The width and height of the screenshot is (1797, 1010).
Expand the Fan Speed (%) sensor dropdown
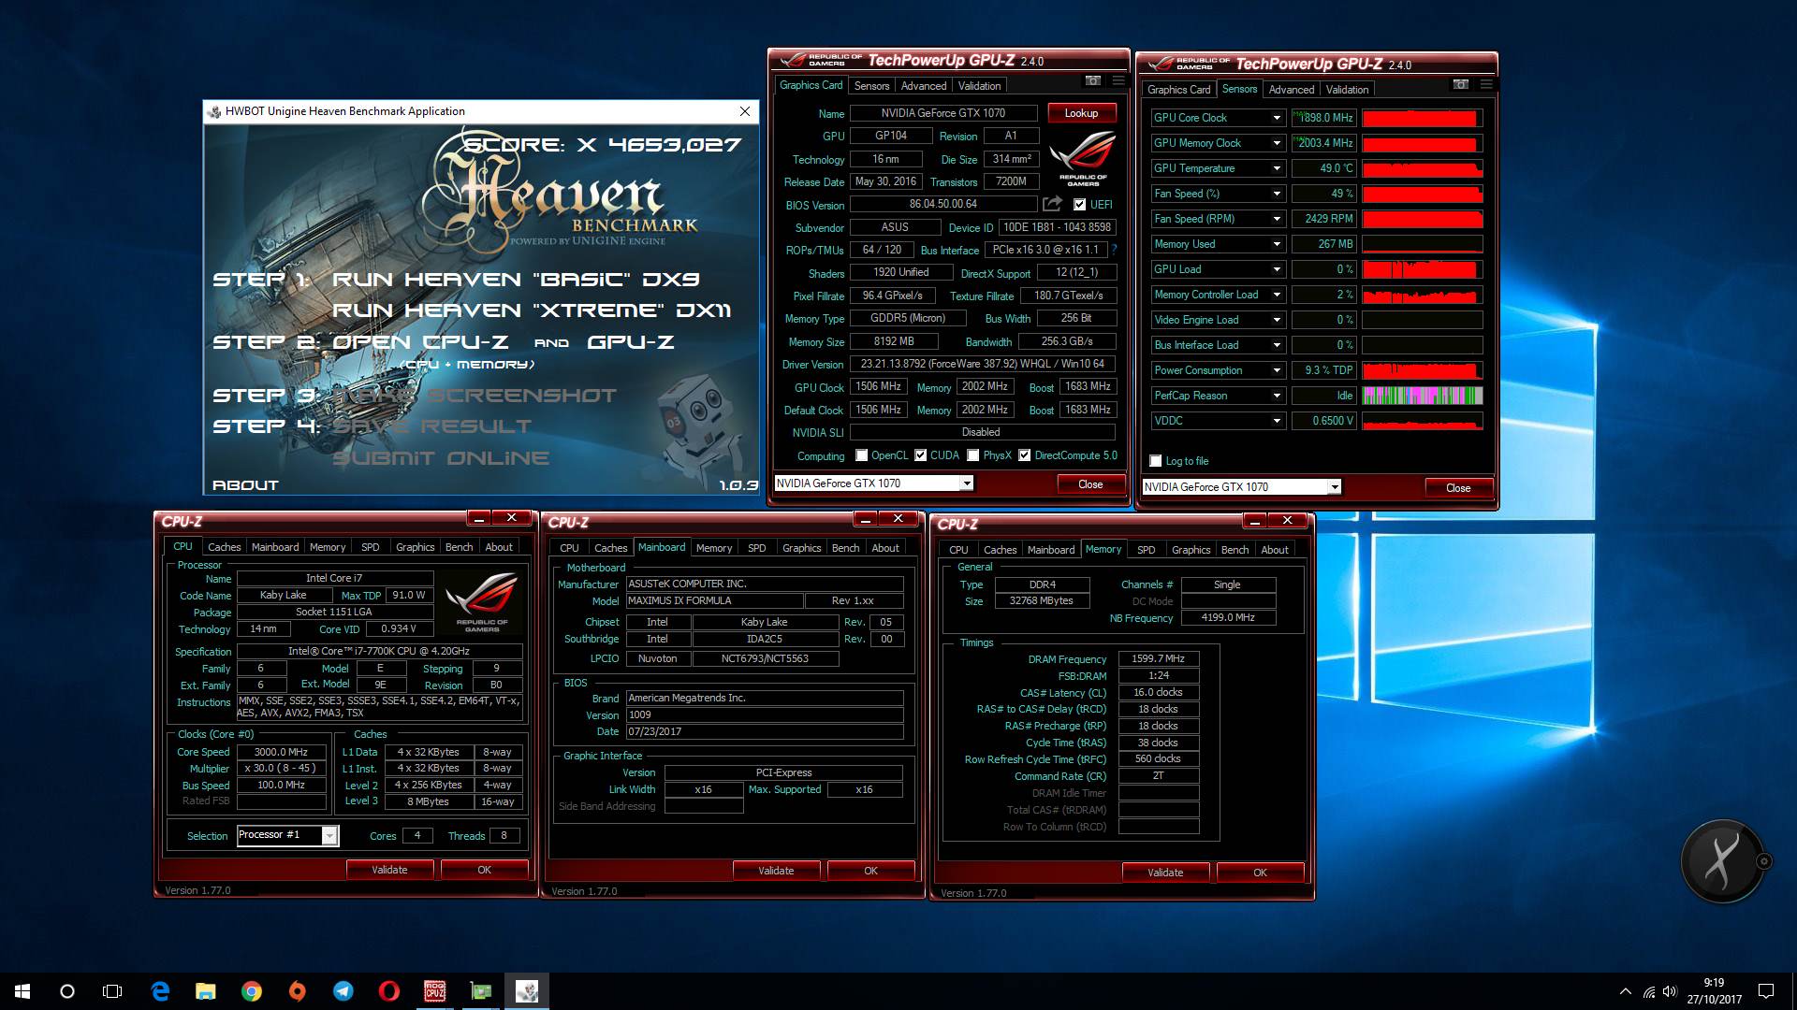1276,194
